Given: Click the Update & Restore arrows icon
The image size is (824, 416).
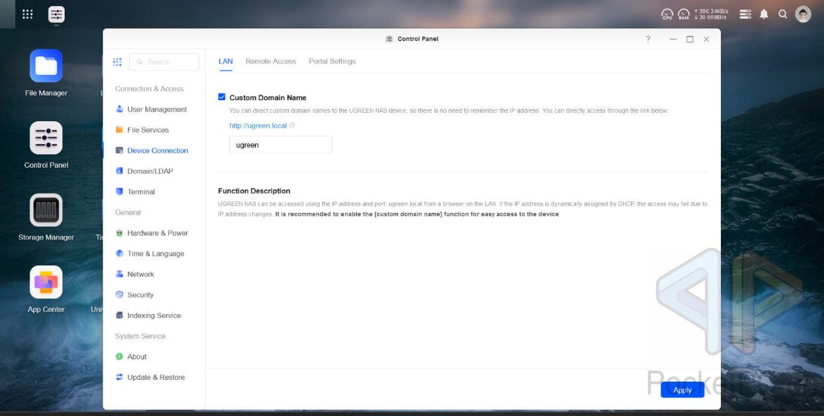Looking at the screenshot, I should pyautogui.click(x=119, y=377).
